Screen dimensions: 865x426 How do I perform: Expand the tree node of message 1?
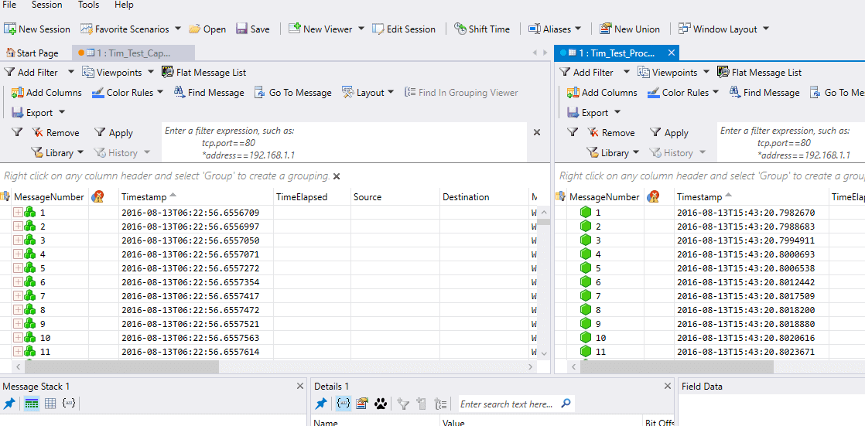[x=19, y=212]
